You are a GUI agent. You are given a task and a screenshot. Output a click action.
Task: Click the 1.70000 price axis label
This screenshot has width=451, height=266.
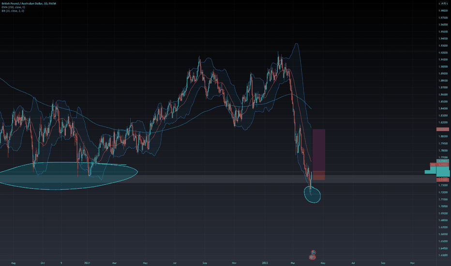(x=443, y=207)
